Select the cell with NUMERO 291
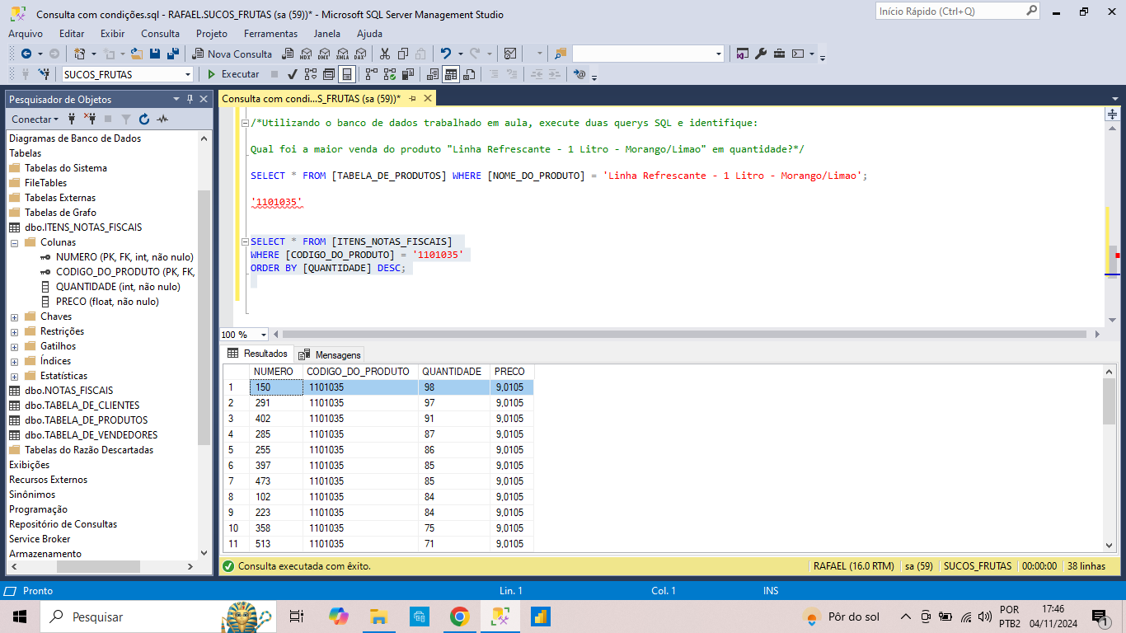The height and width of the screenshot is (633, 1126). coord(276,403)
